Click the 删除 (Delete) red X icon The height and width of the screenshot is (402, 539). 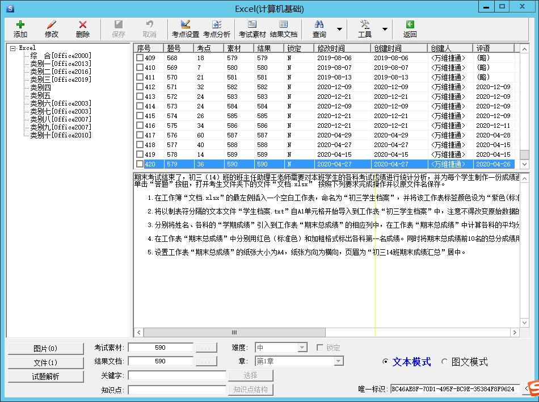pos(82,29)
